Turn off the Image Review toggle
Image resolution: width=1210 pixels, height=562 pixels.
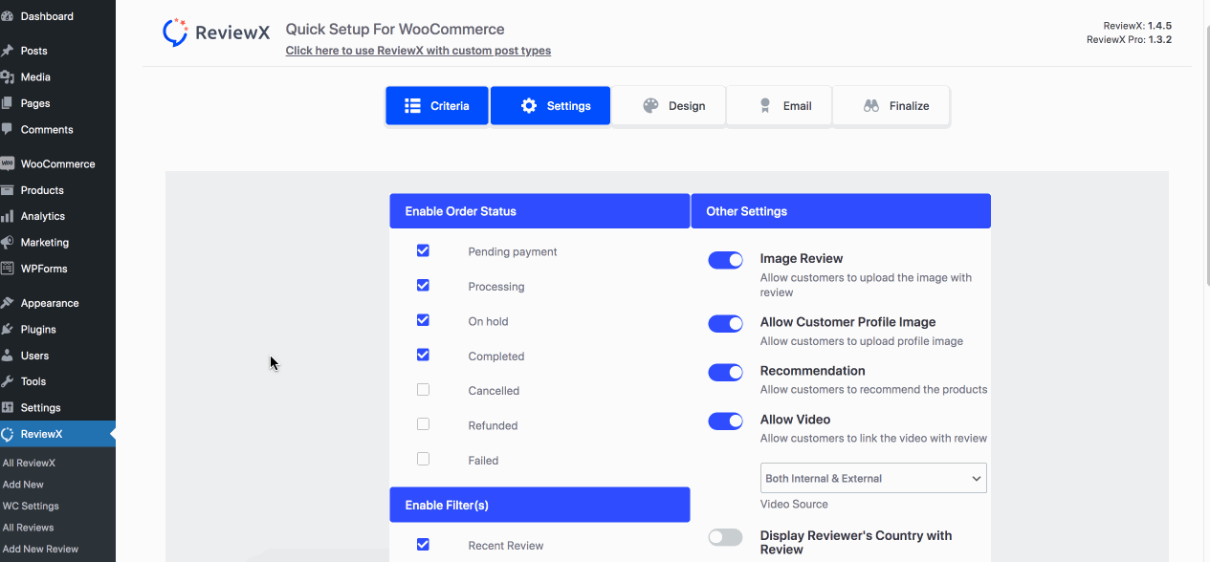point(725,260)
